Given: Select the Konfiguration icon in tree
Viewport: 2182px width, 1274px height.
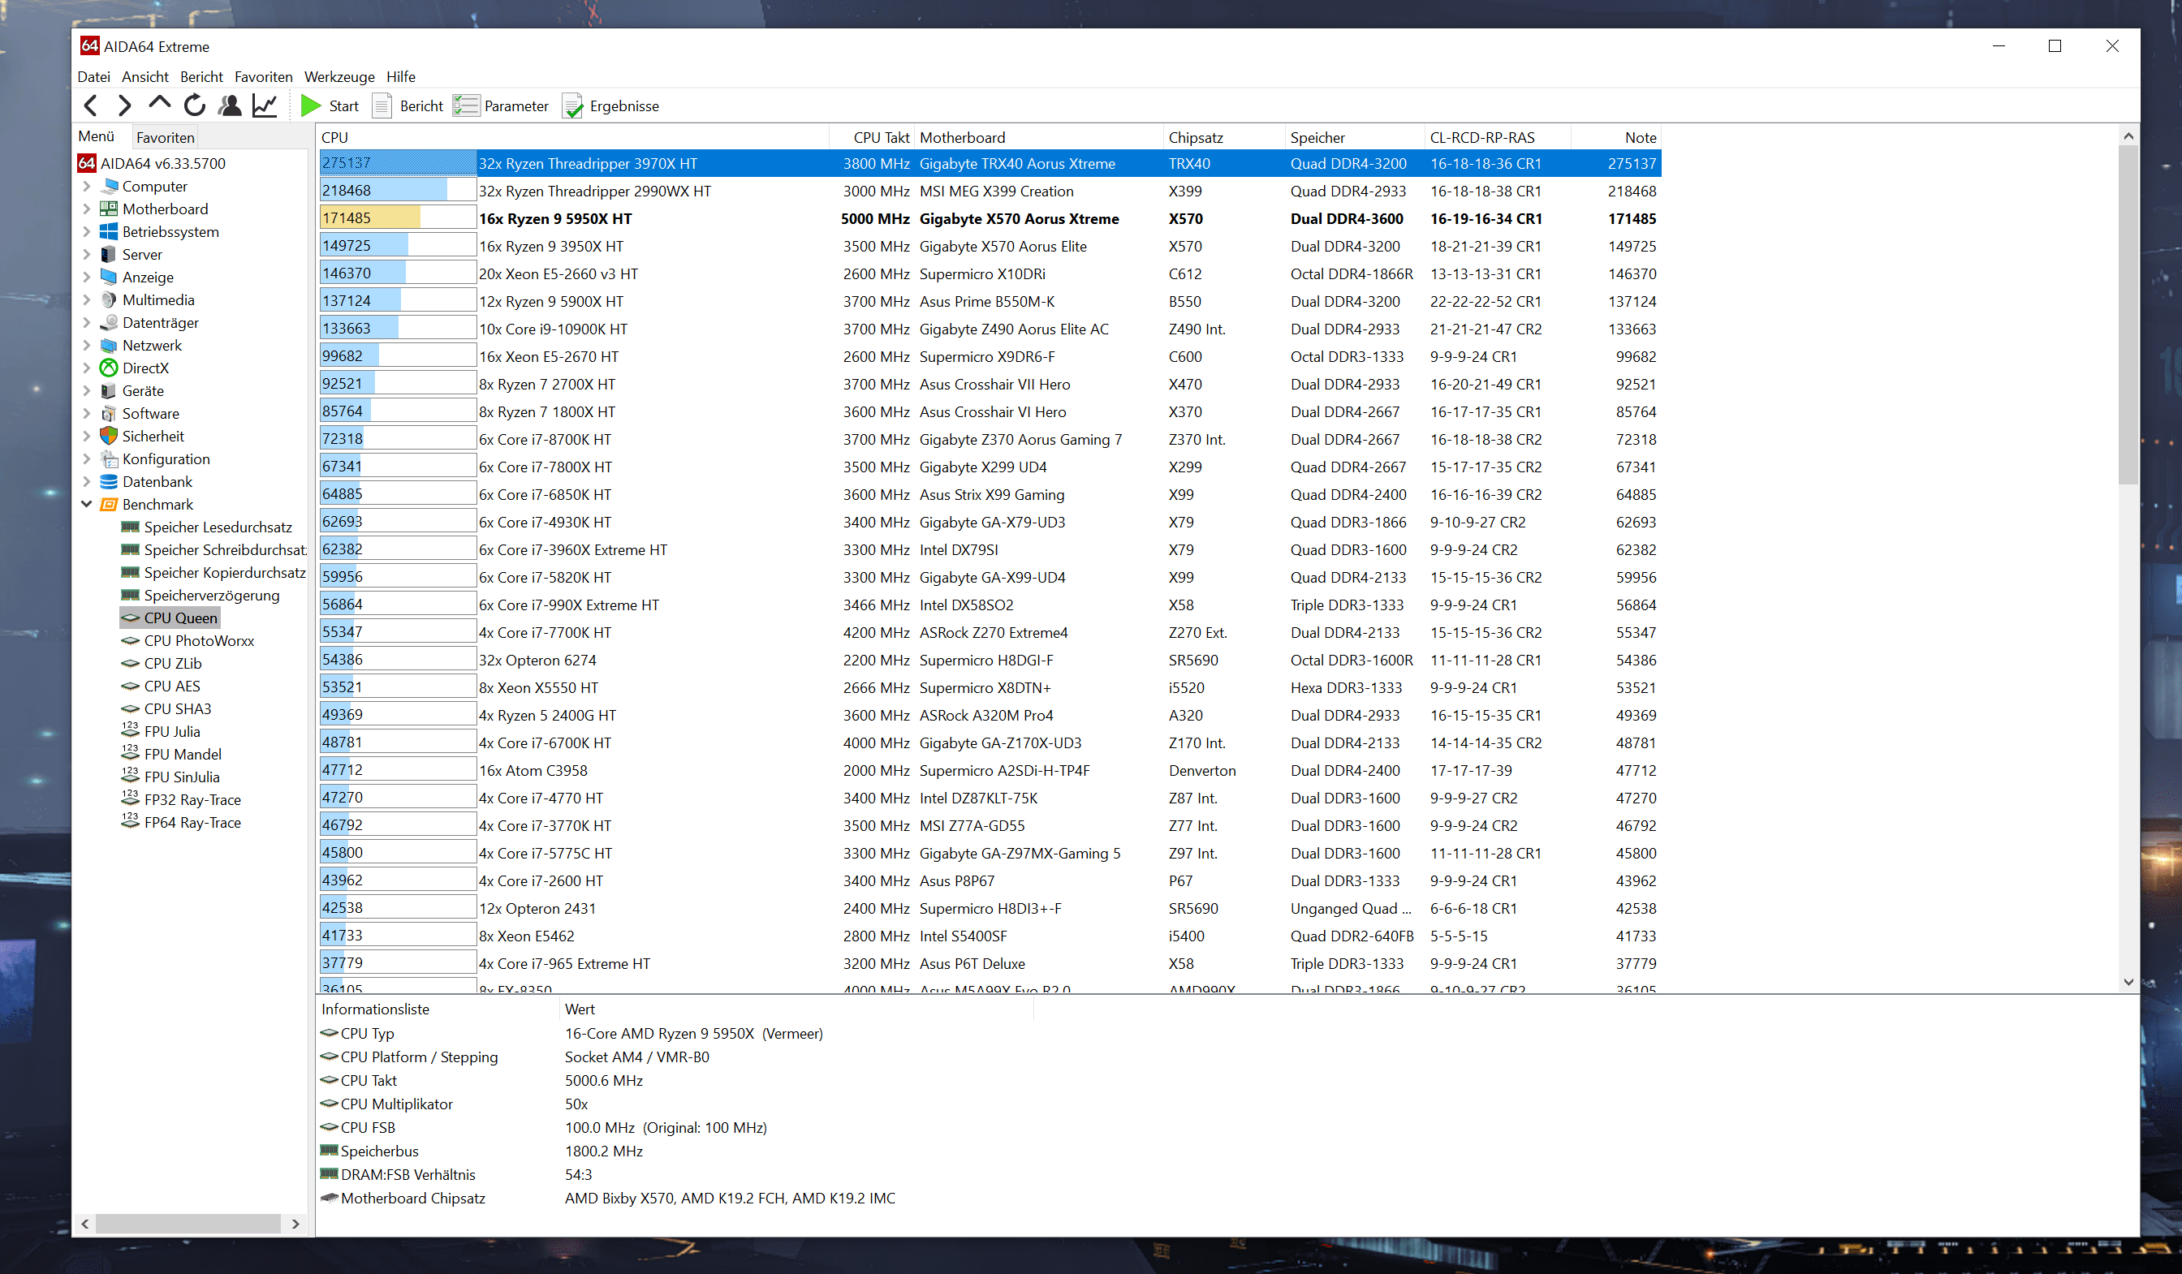Looking at the screenshot, I should [x=108, y=458].
